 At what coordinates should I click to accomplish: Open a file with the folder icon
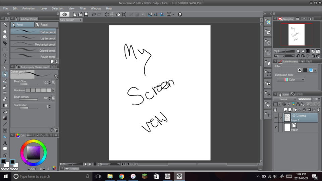[x=80, y=14]
